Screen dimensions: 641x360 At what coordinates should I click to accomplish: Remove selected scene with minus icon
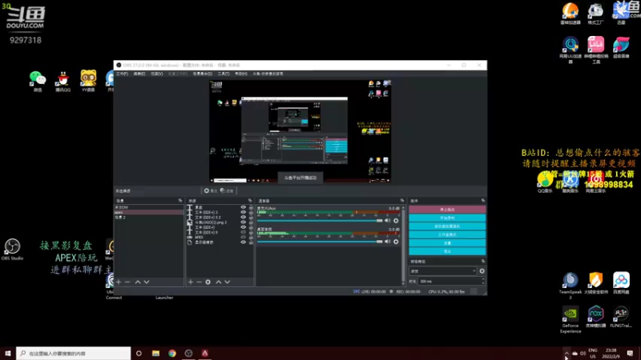click(127, 282)
